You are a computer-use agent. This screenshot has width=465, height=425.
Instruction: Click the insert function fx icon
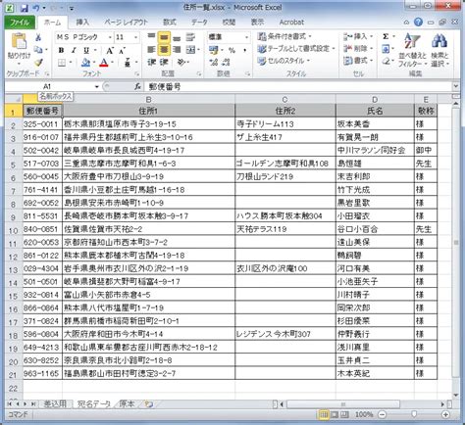[137, 86]
